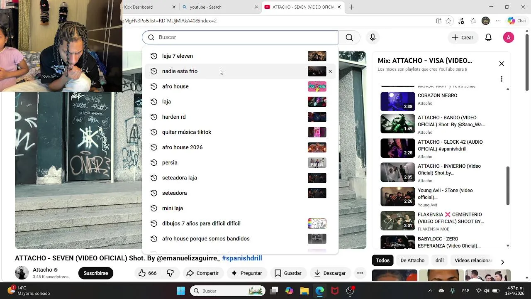Focus the YouTube Buscar search field

click(x=240, y=37)
